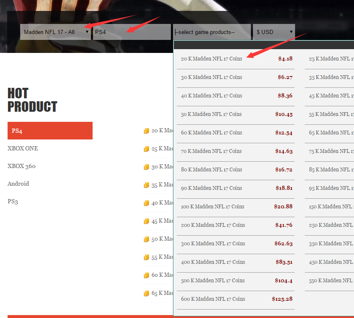This screenshot has height=318, width=354.
Task: Pick the 55 K Madden NFL coins dropdown entry
Action: [330, 114]
